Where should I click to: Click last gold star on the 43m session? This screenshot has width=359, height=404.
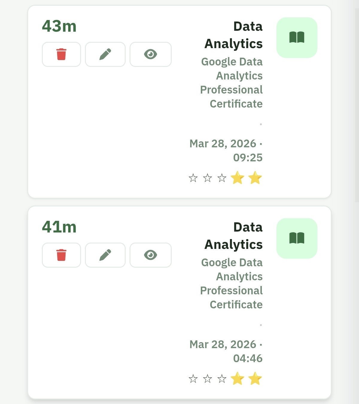(255, 178)
